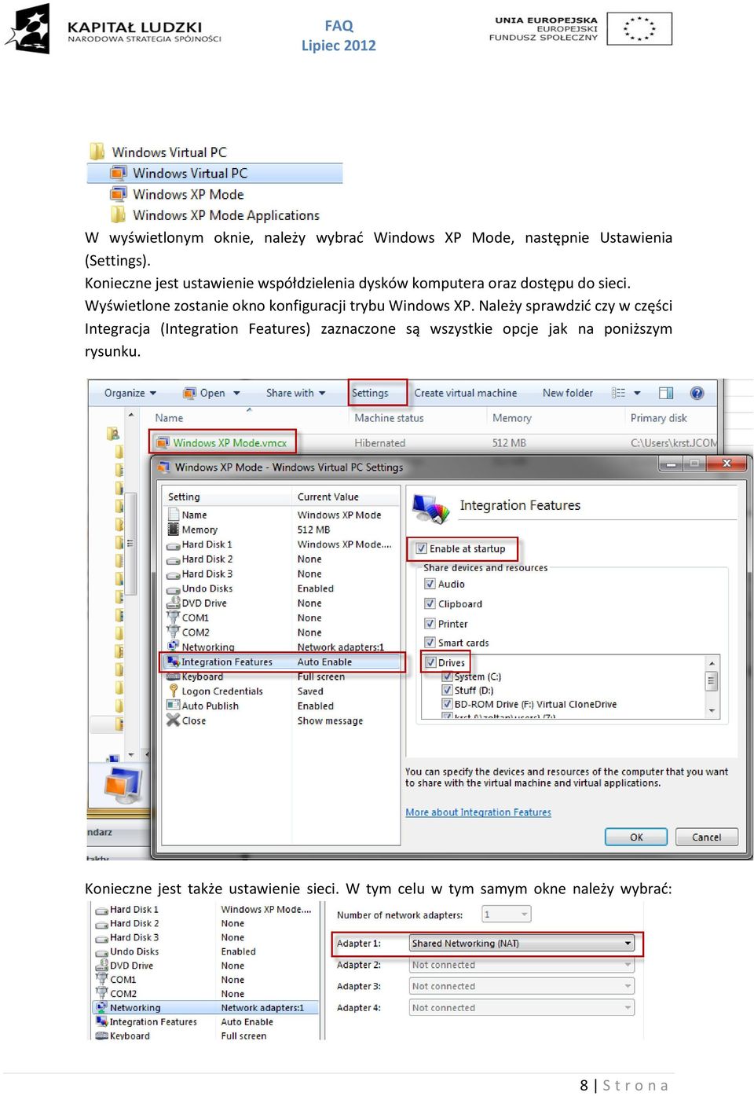Sort by Memory column header
The width and height of the screenshot is (754, 1096).
[x=512, y=418]
